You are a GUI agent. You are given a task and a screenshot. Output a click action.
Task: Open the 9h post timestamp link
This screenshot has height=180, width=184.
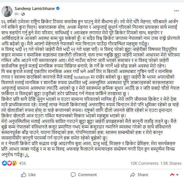[16, 14]
